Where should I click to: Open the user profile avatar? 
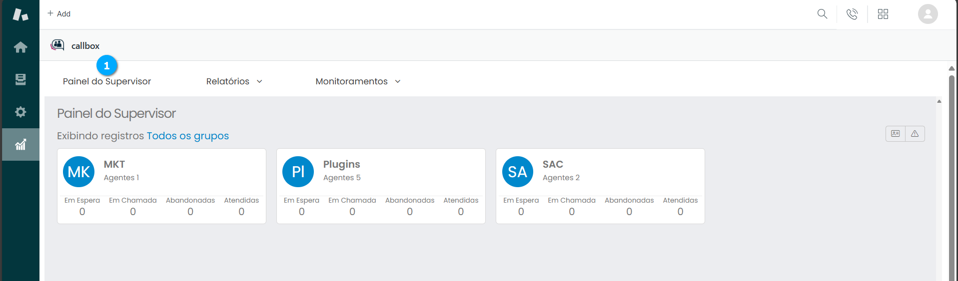click(928, 14)
